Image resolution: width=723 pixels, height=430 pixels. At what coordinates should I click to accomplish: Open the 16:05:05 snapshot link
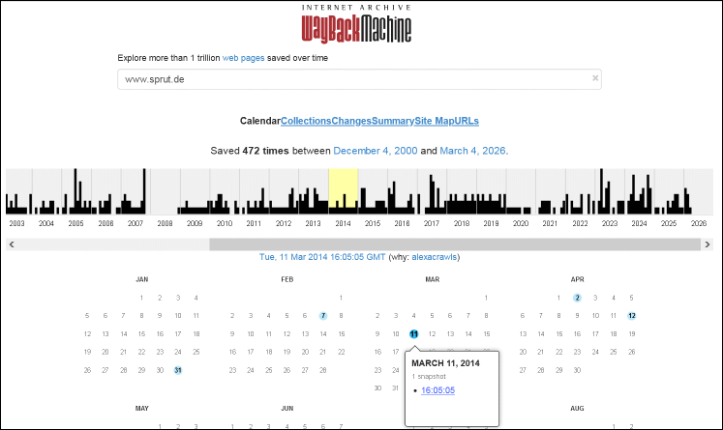pyautogui.click(x=437, y=390)
